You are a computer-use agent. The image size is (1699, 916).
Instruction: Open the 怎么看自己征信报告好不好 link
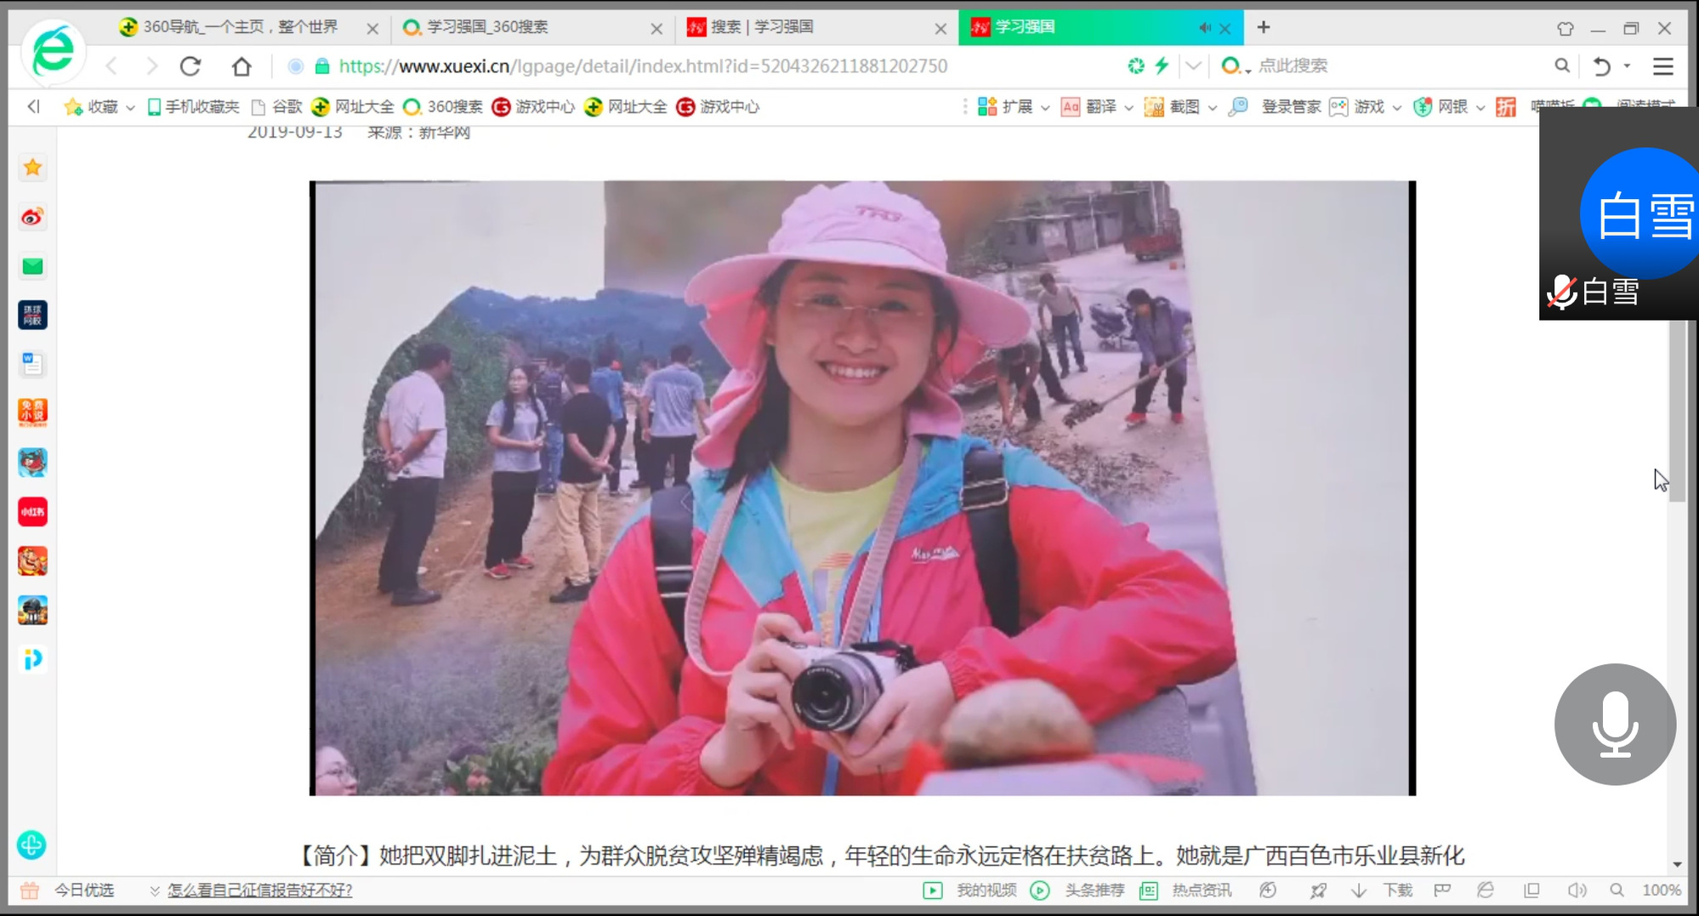tap(259, 890)
